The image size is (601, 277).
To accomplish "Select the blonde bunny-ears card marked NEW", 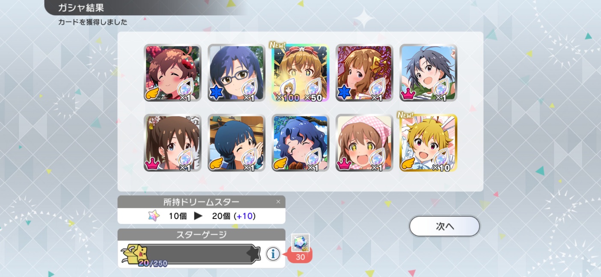I will pyautogui.click(x=428, y=143).
